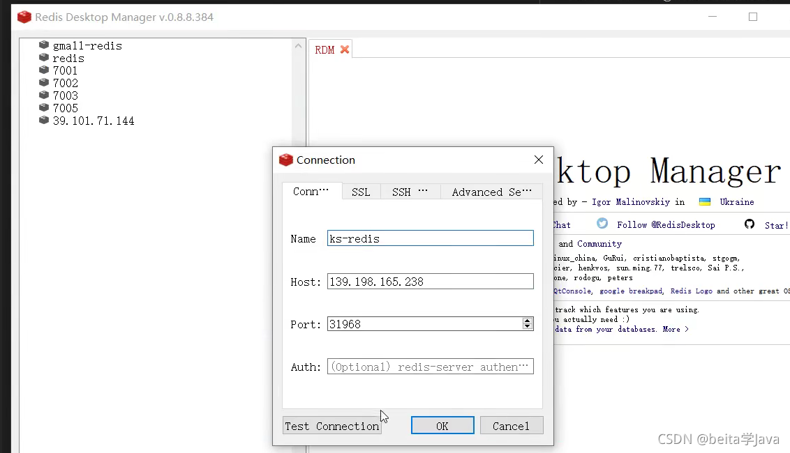Click the 7002 connection server icon

(44, 82)
